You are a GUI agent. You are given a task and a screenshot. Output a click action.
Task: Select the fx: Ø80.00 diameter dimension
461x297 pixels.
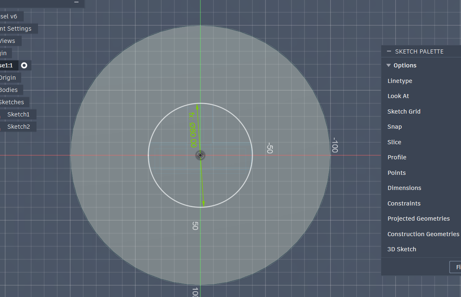[x=193, y=130]
